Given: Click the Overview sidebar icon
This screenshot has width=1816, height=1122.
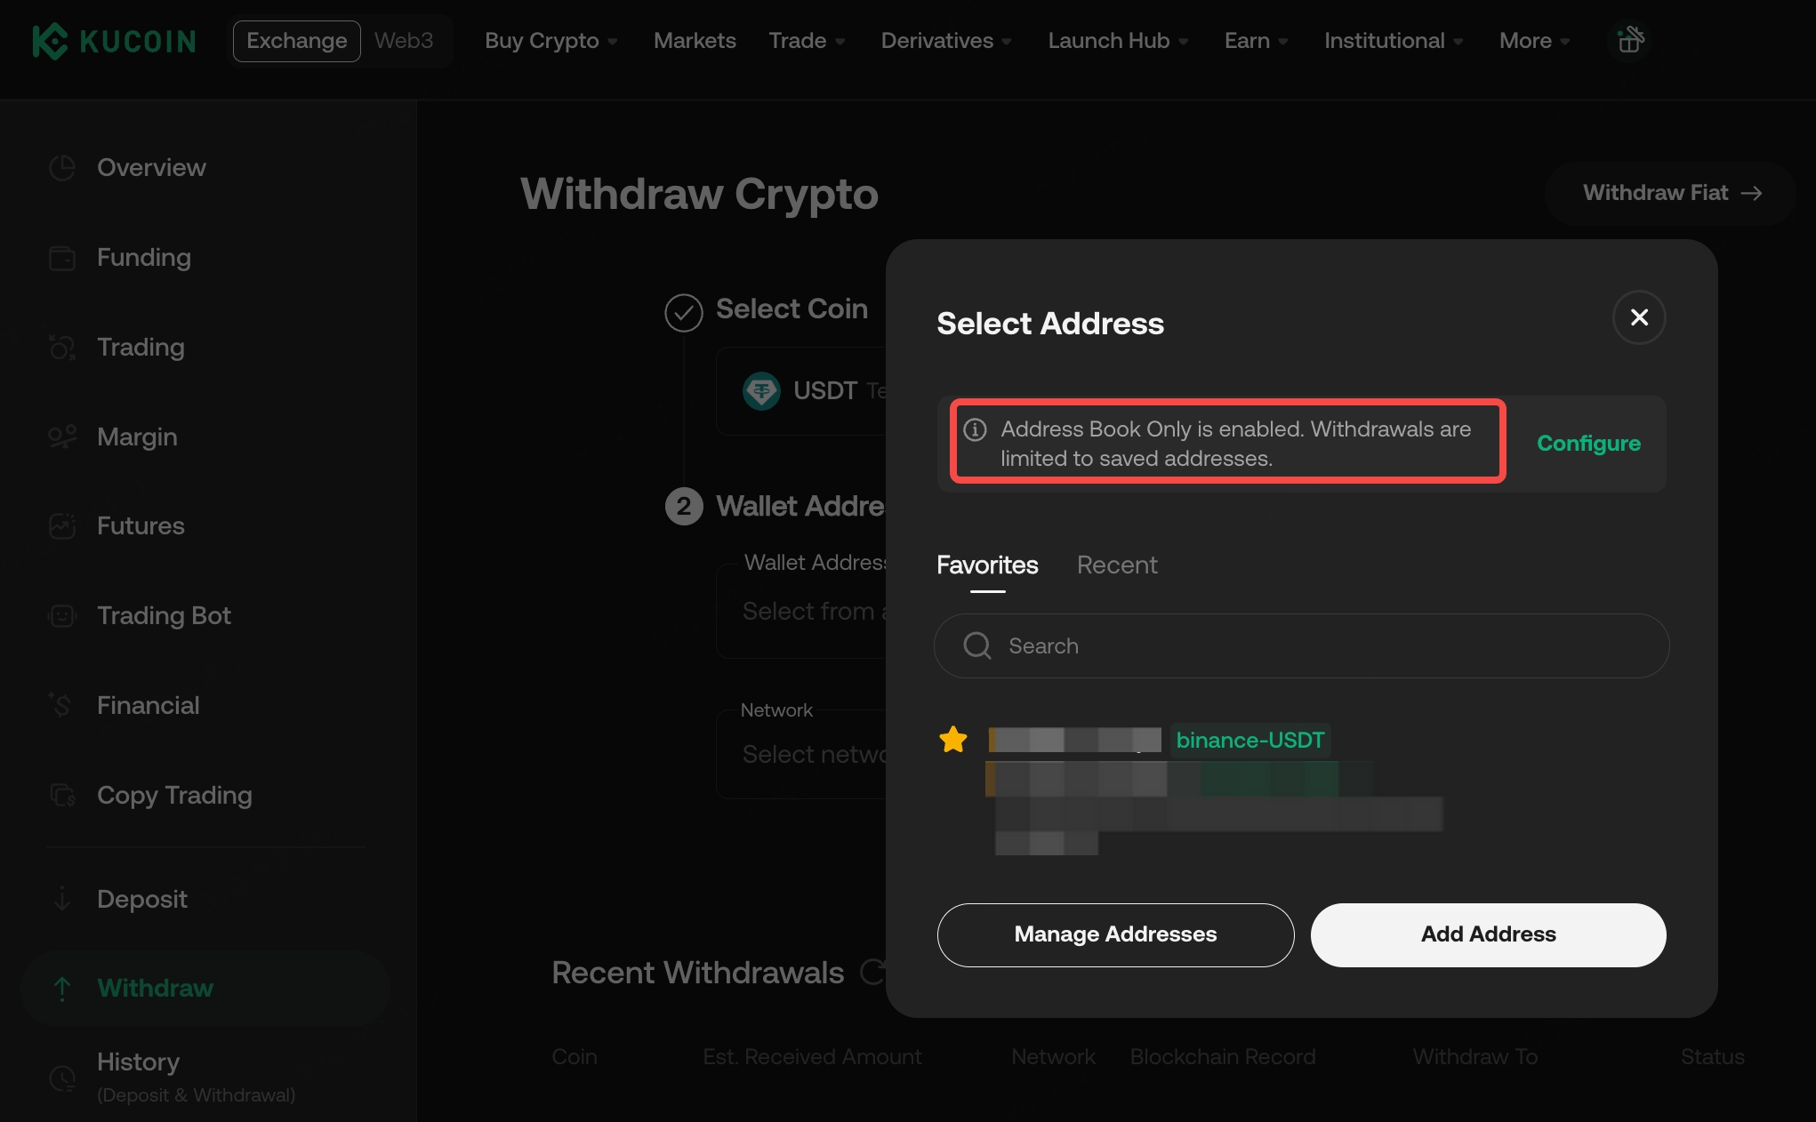Looking at the screenshot, I should pos(62,167).
